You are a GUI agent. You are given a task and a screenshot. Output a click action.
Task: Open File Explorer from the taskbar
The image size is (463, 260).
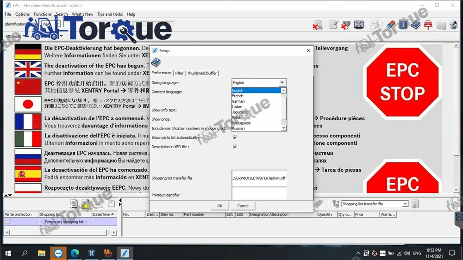(x=42, y=253)
